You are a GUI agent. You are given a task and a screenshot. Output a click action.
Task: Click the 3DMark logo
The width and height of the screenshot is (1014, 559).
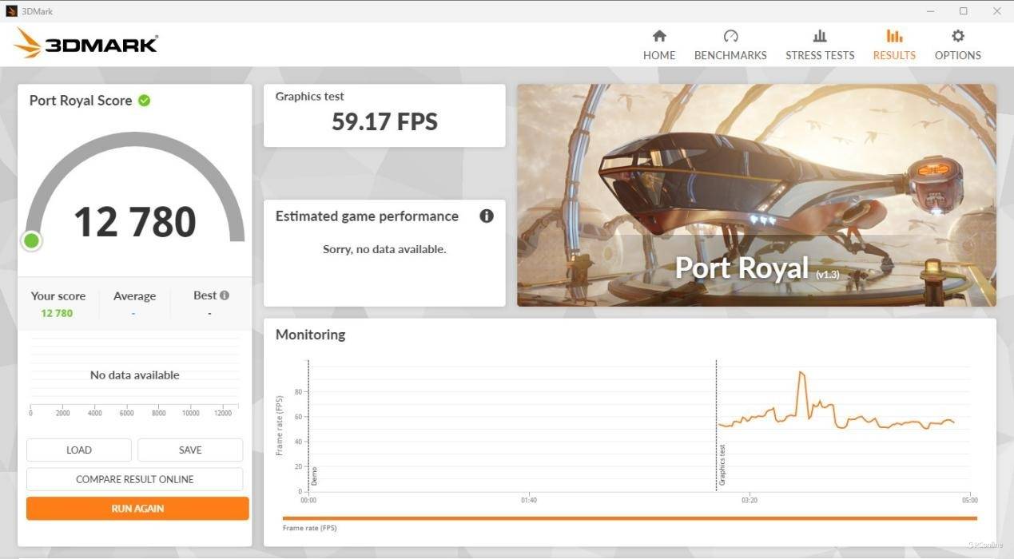pyautogui.click(x=86, y=43)
